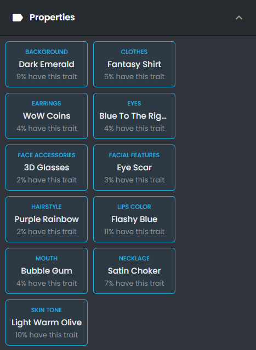Select the Eyes Blue To The Right trait
The width and height of the screenshot is (256, 350).
point(134,116)
